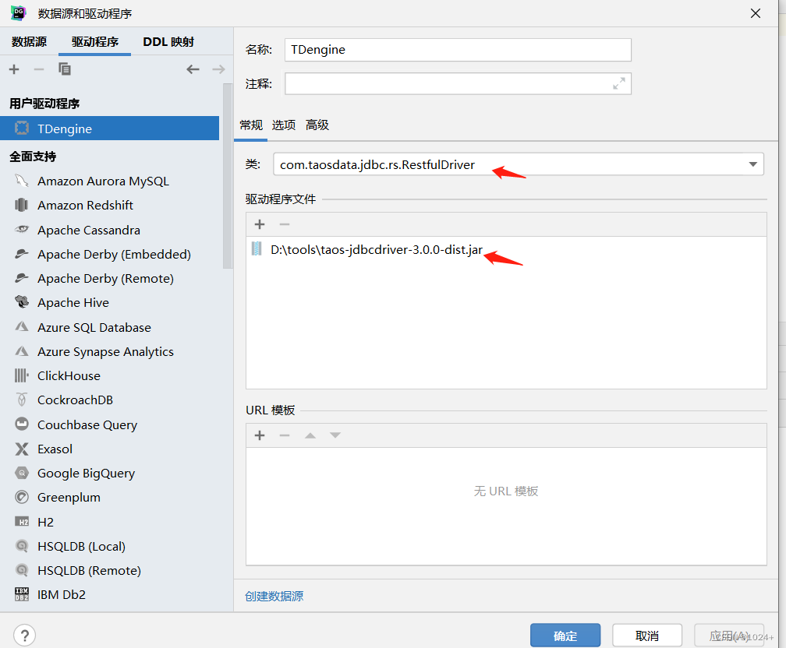786x648 pixels.
Task: Add a driver file with plus
Action: coord(260,224)
